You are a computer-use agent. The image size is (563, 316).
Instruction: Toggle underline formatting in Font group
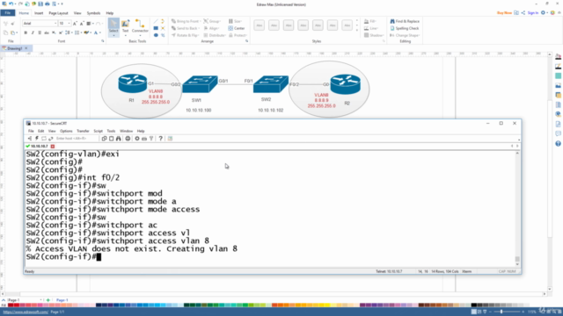pos(40,32)
